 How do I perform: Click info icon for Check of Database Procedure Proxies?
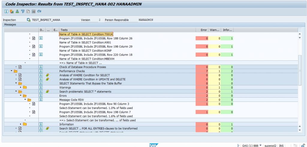point(41,67)
